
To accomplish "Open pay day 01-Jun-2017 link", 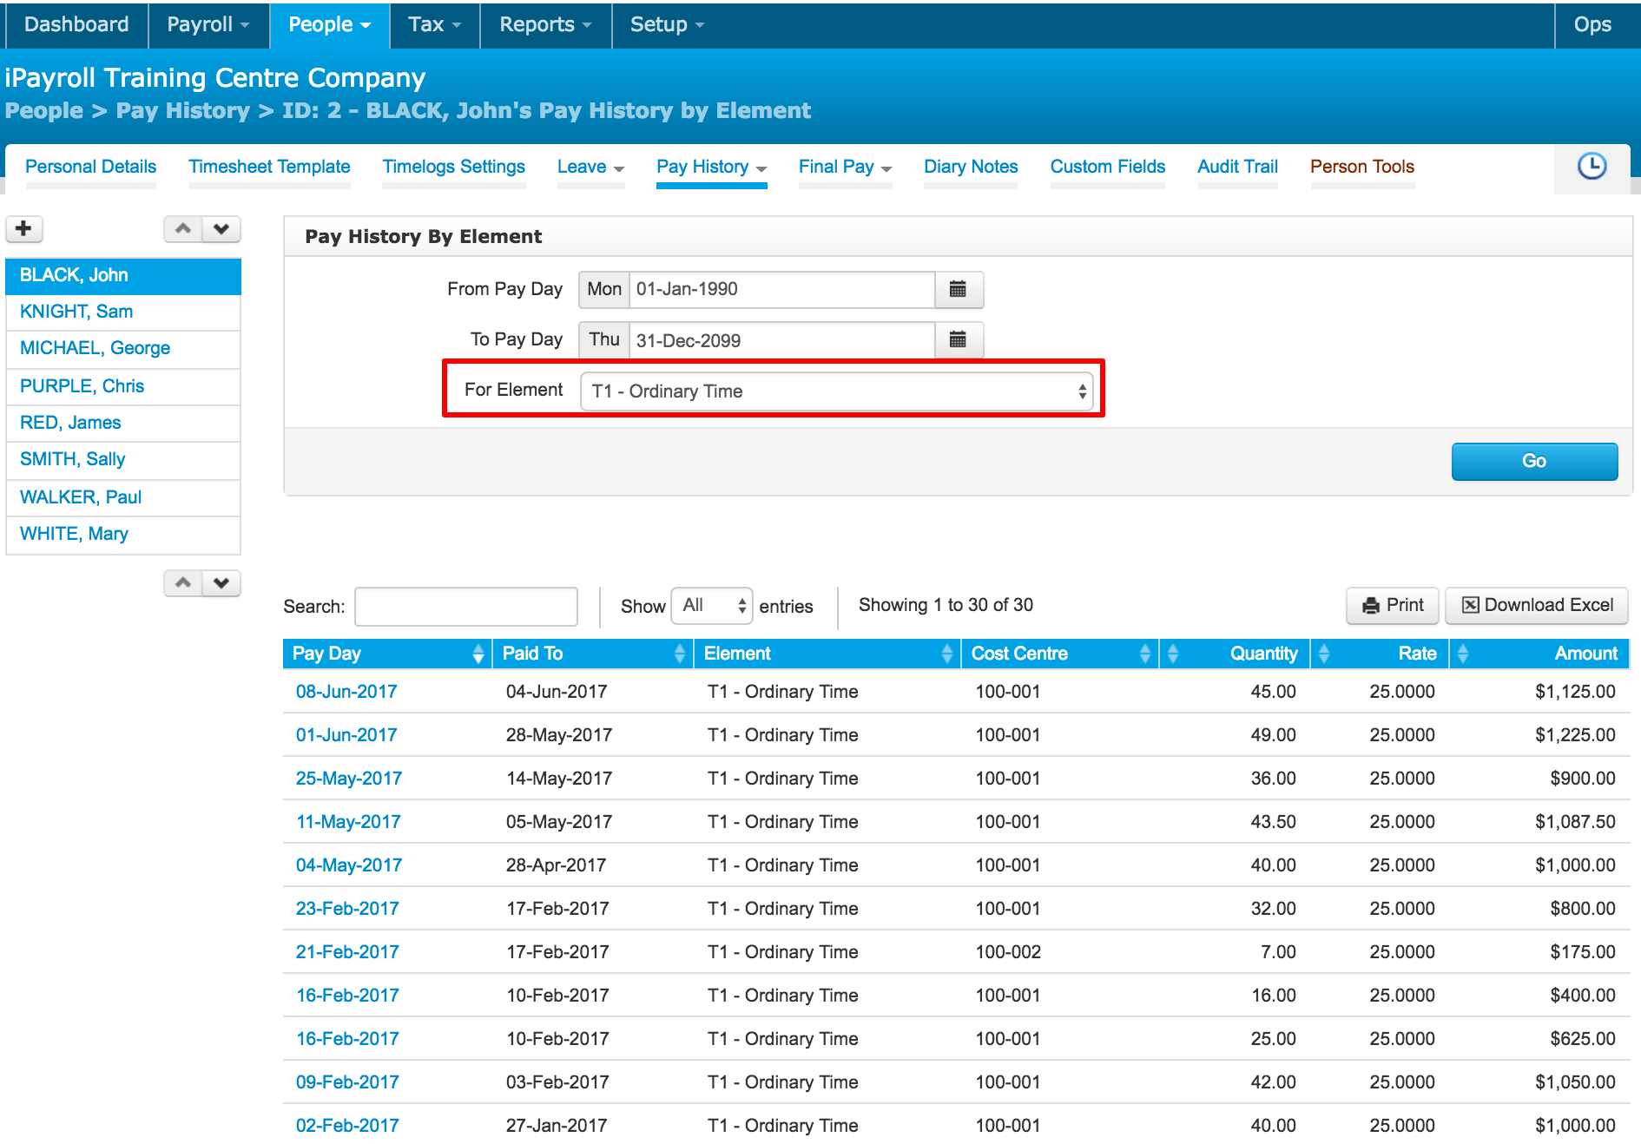I will pos(346,735).
